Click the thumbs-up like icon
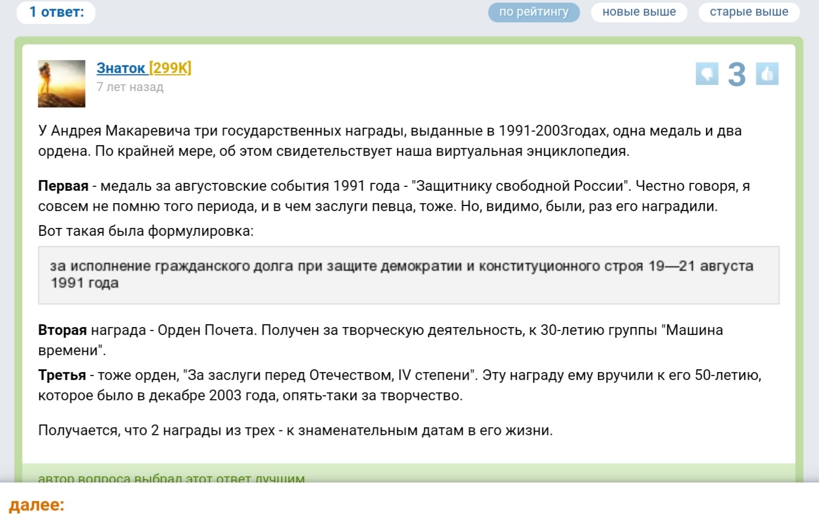This screenshot has width=819, height=515. click(767, 74)
